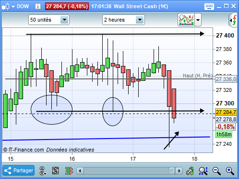The height and width of the screenshot is (179, 239).
Task: Open the link charts chain icon
Action: point(43,171)
